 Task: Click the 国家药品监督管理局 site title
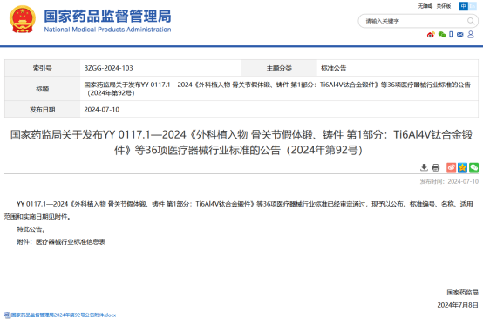(107, 16)
